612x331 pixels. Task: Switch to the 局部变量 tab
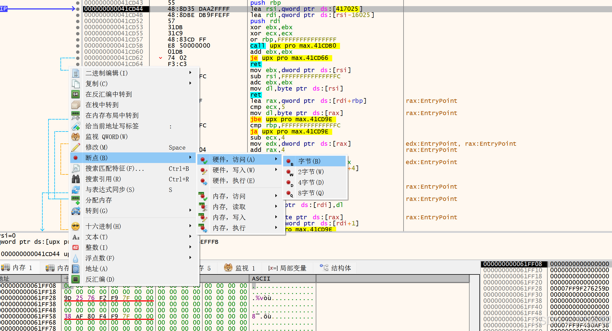click(x=288, y=268)
